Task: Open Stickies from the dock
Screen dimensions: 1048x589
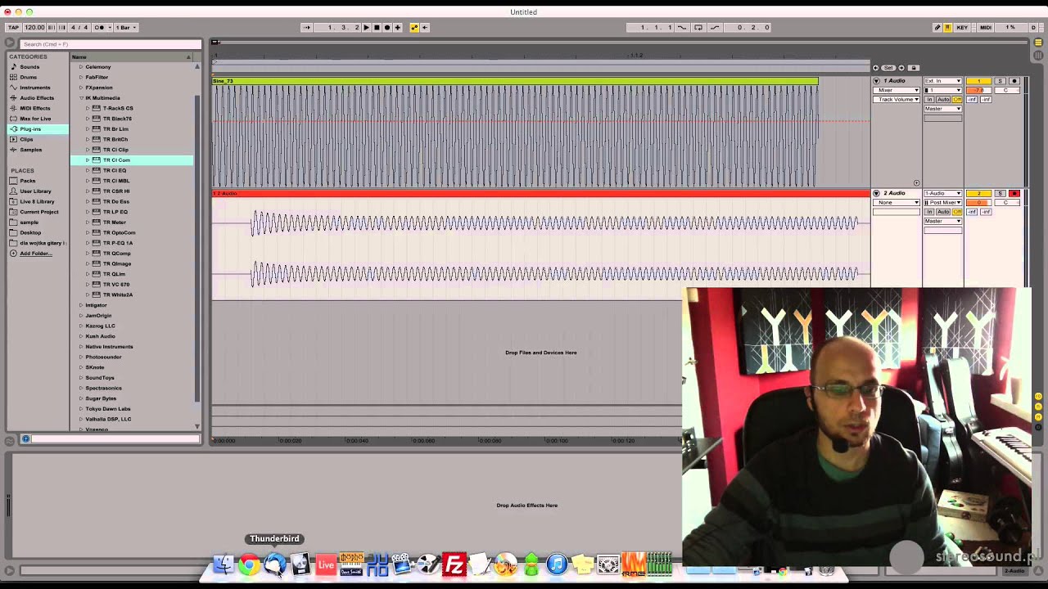Action: [x=582, y=564]
